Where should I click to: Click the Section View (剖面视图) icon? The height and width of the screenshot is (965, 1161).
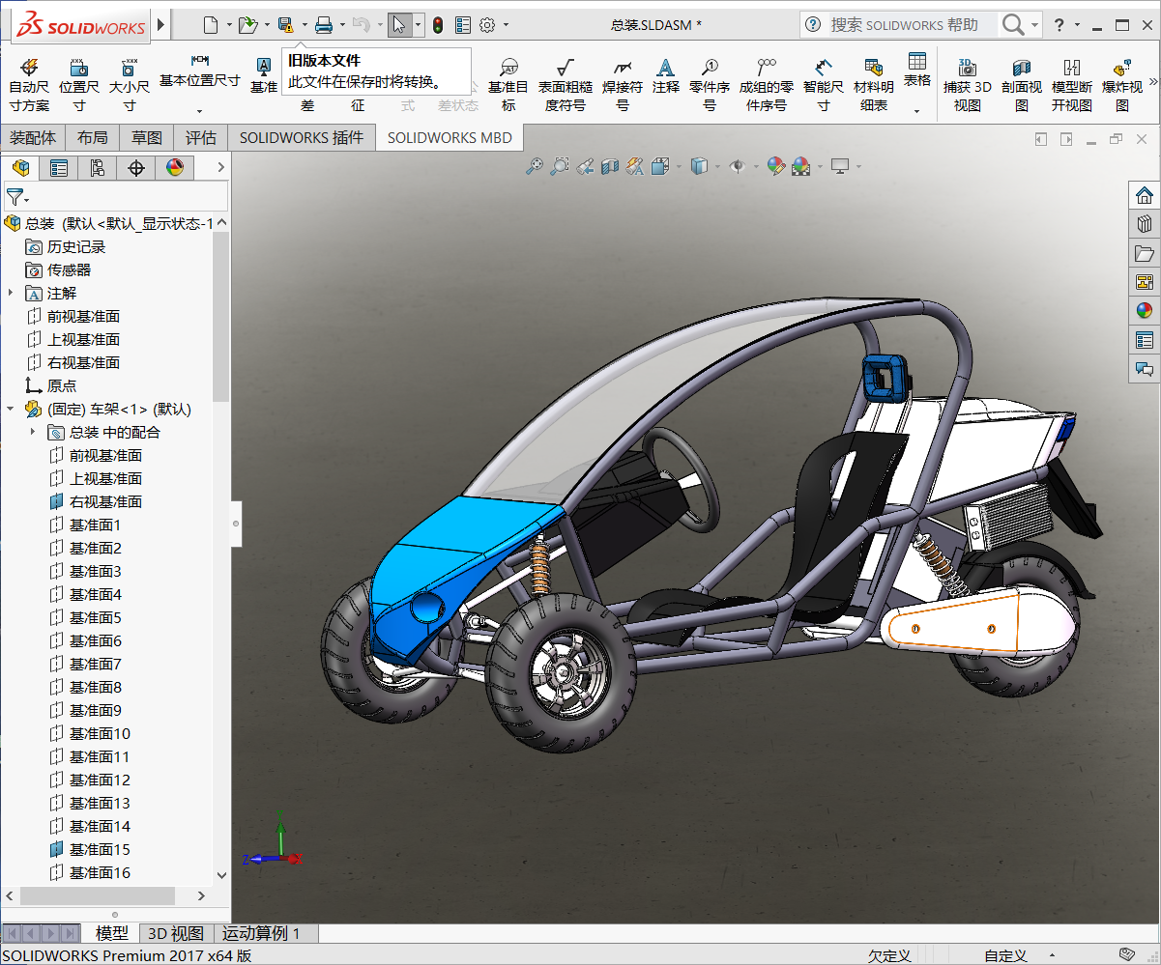(1021, 83)
